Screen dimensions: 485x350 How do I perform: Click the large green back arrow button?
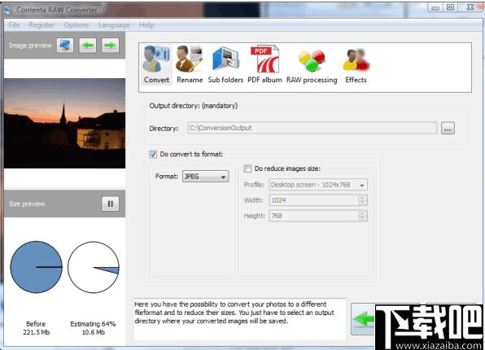(363, 319)
